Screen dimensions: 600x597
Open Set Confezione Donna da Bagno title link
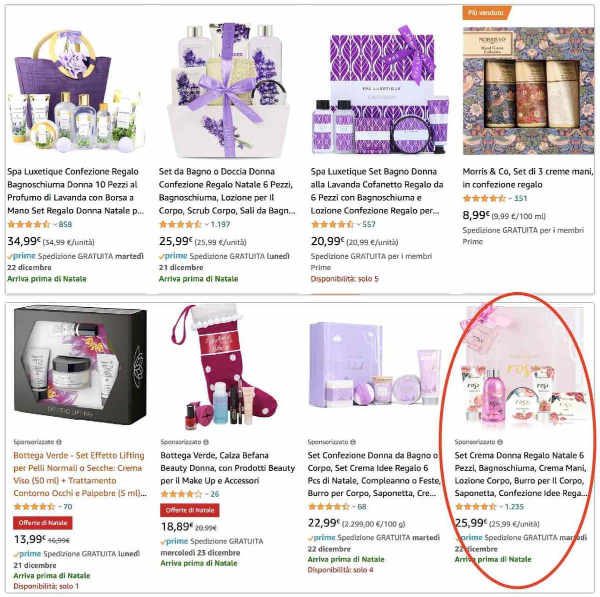click(373, 474)
